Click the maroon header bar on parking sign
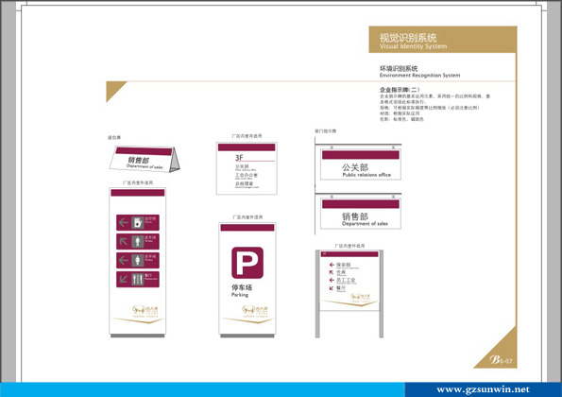This screenshot has height=397, width=562. 247,228
